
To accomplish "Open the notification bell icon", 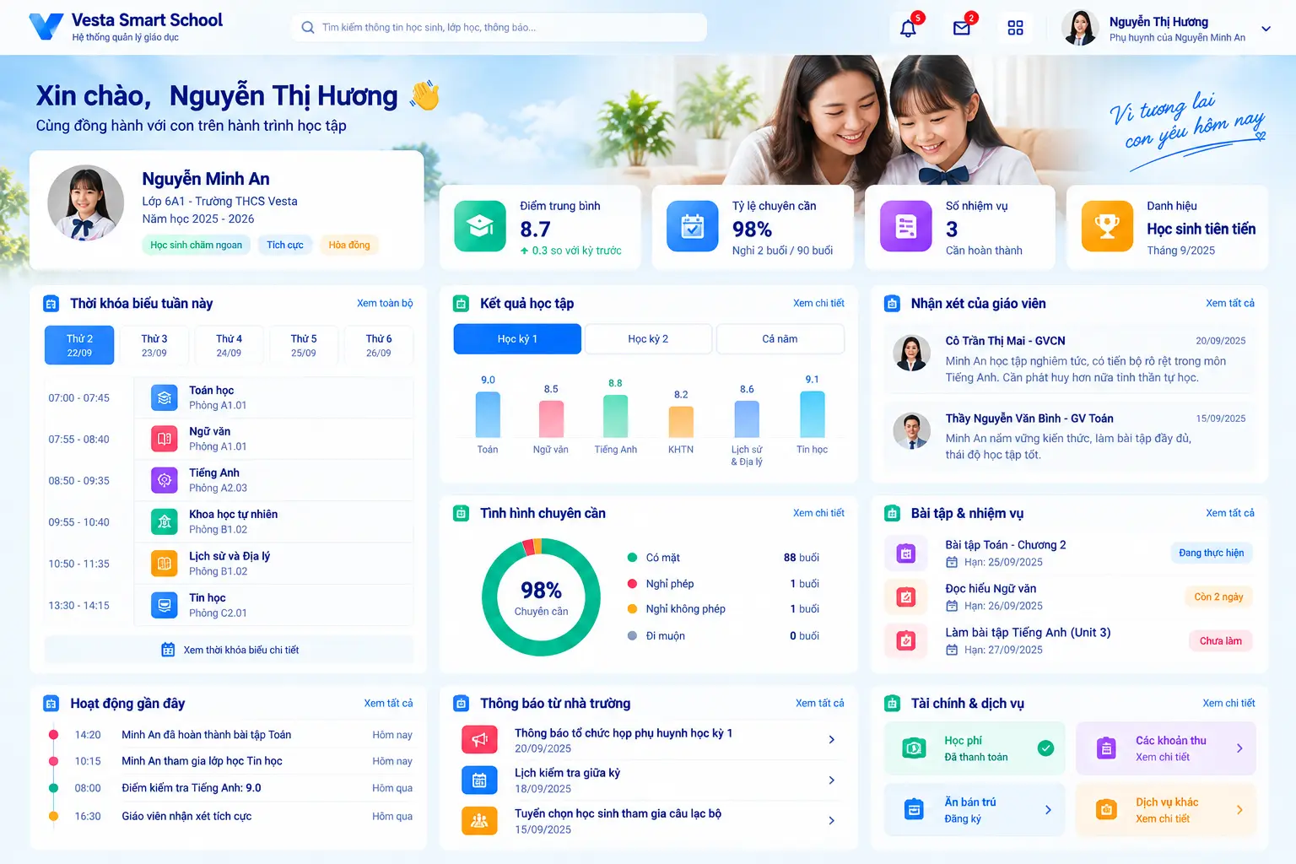I will pyautogui.click(x=908, y=28).
